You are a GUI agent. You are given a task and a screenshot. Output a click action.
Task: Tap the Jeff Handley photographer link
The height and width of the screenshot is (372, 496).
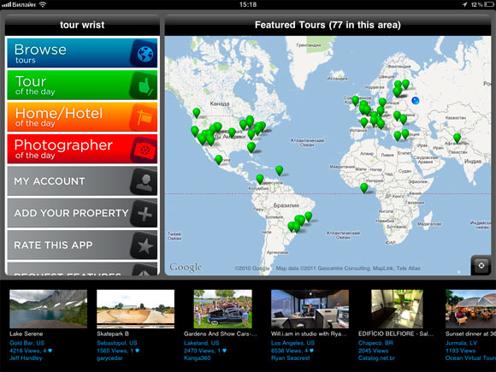[x=26, y=358]
